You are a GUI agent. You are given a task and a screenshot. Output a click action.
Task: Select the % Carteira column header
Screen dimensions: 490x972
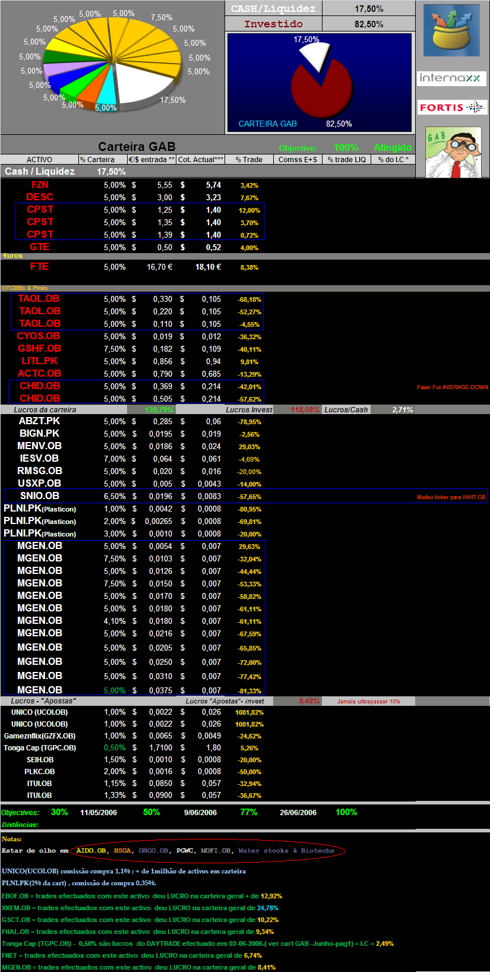tap(103, 159)
